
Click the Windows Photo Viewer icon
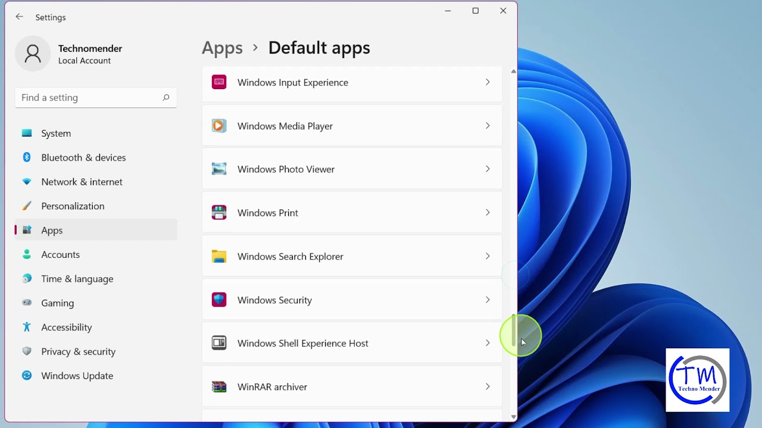click(x=219, y=169)
